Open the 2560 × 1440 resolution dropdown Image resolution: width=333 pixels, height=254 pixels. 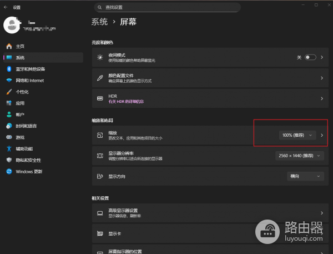(x=300, y=156)
